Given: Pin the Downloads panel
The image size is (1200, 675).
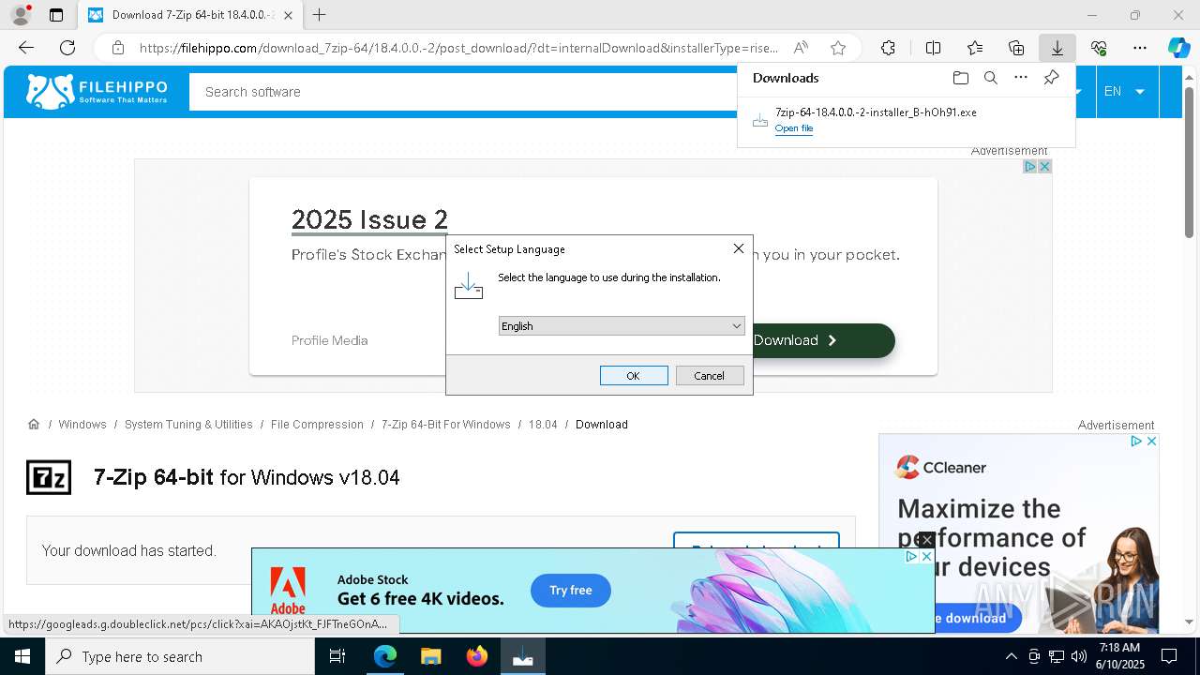Looking at the screenshot, I should click(x=1051, y=78).
